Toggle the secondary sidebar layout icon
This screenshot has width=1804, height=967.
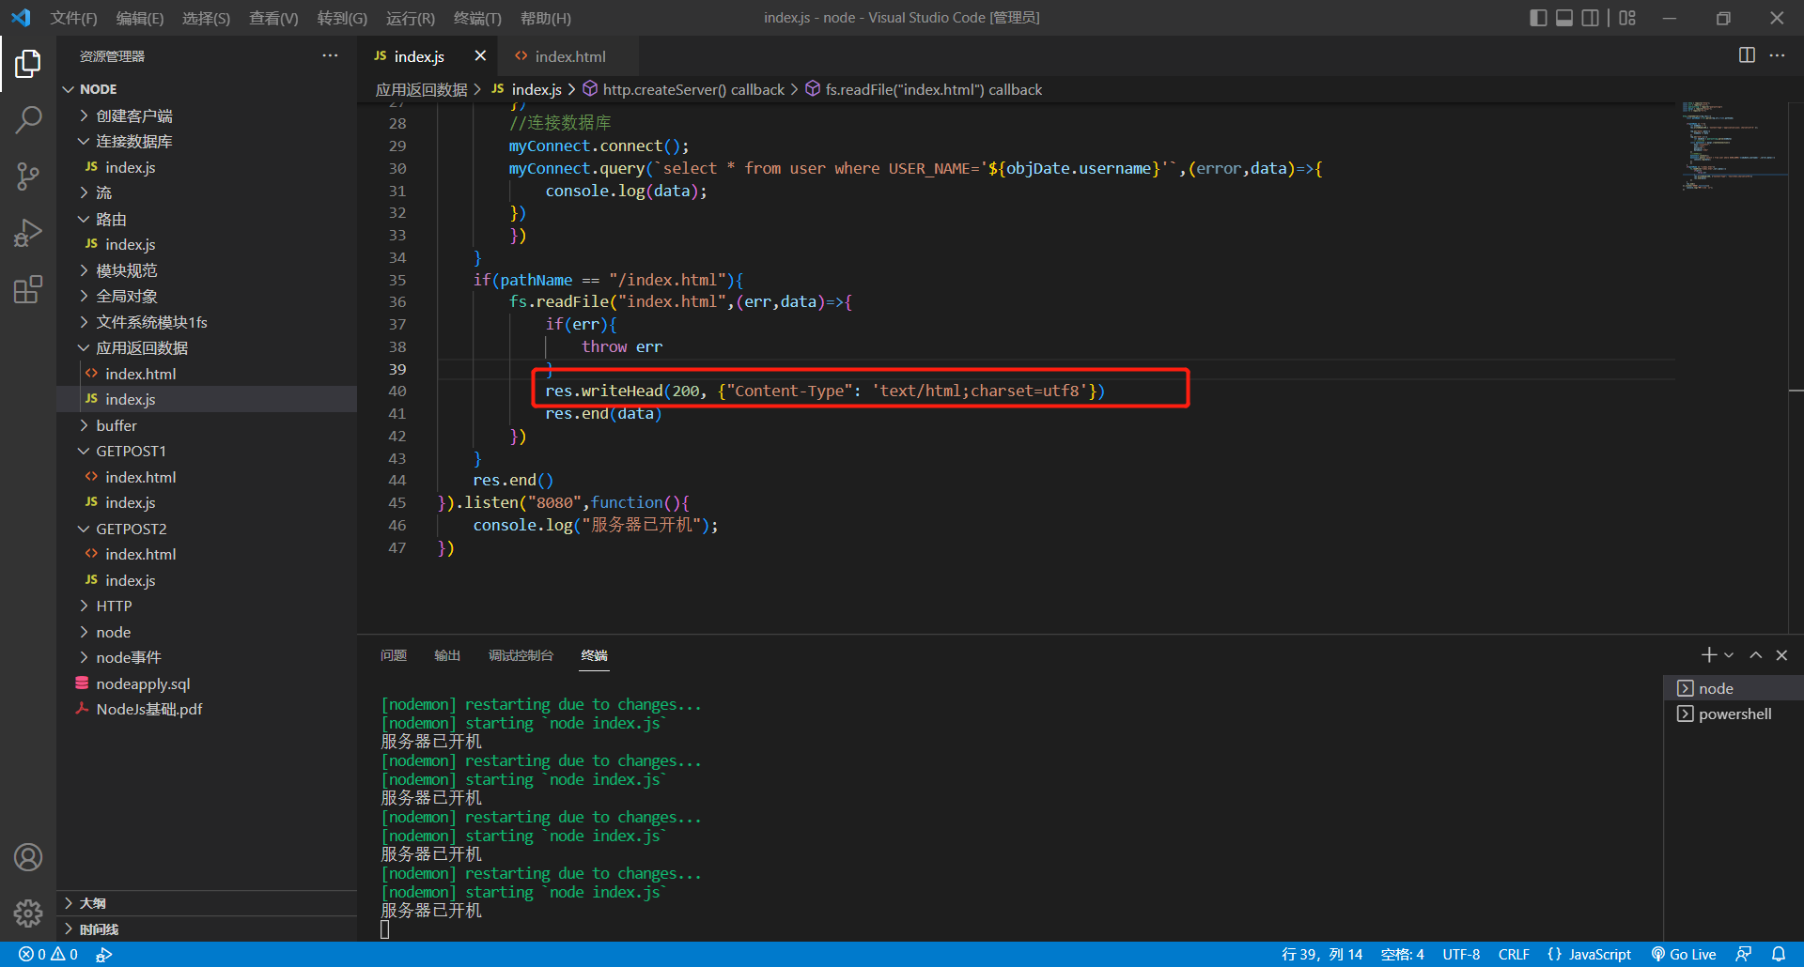1591,18
